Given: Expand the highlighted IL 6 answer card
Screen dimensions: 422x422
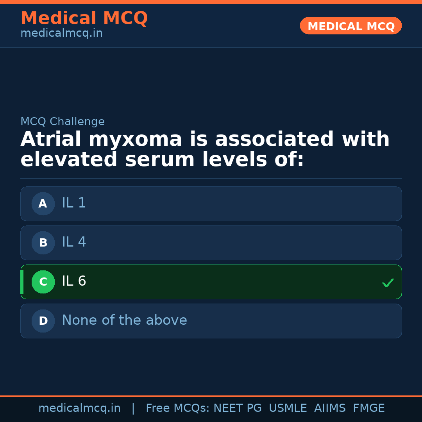Looking at the screenshot, I should tap(211, 282).
